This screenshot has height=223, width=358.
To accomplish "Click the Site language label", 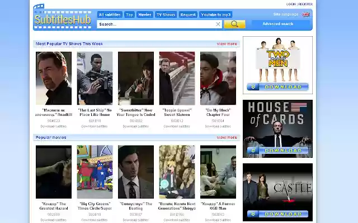I will (x=286, y=14).
